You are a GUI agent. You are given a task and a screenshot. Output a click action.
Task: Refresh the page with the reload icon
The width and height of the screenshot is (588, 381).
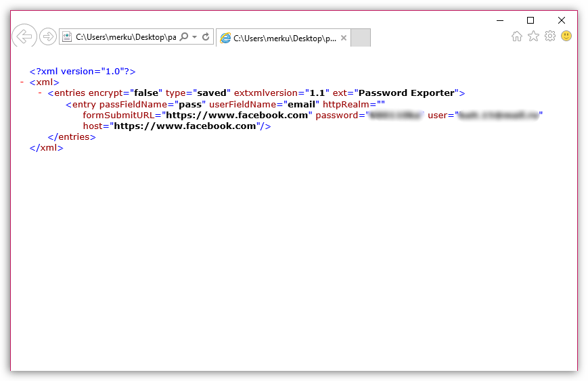point(206,37)
